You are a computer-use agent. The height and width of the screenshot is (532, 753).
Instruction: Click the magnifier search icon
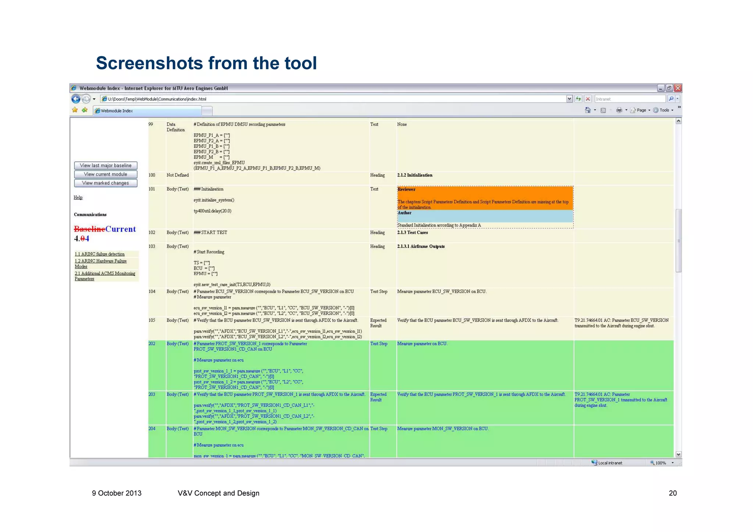[671, 99]
